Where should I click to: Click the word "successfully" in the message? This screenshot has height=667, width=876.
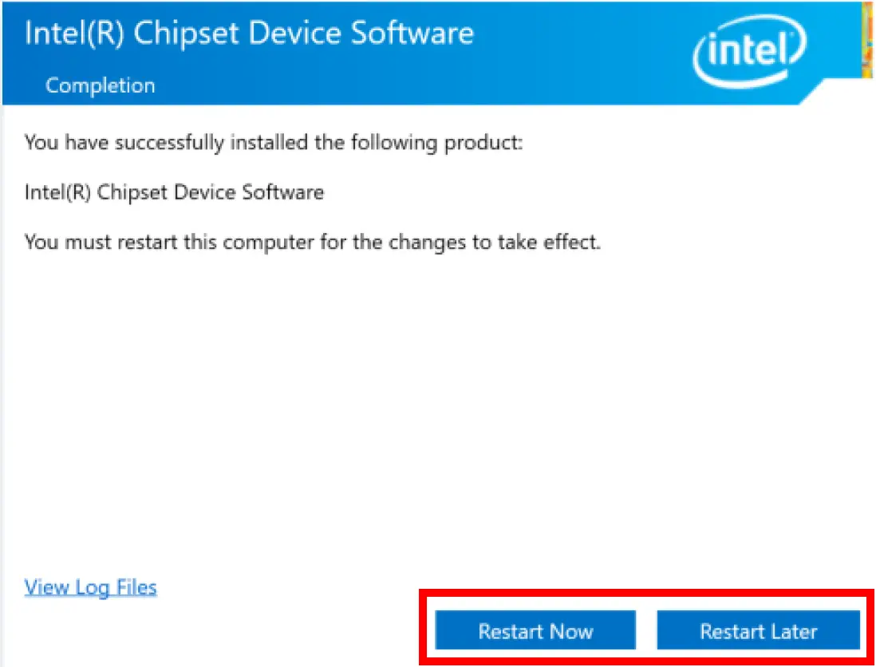(168, 144)
